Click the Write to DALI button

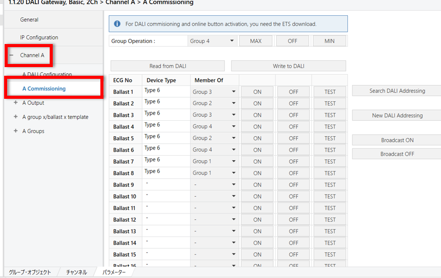(288, 66)
